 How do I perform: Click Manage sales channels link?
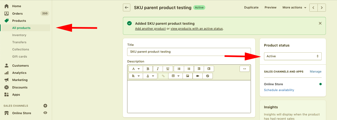coord(315,72)
